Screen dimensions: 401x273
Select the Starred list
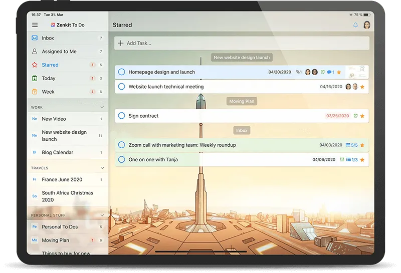point(68,65)
